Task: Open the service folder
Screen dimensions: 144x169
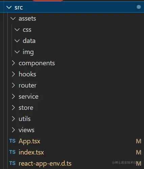Action: pos(28,97)
